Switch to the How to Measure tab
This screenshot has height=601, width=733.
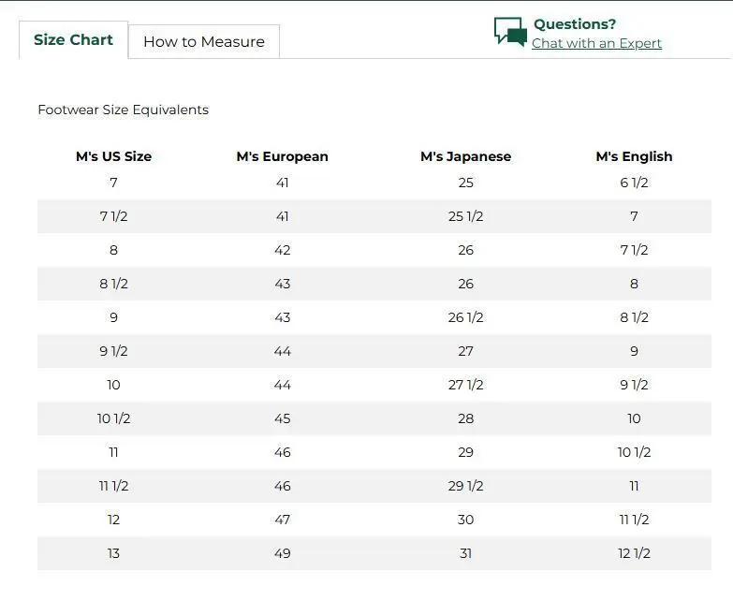click(x=203, y=42)
